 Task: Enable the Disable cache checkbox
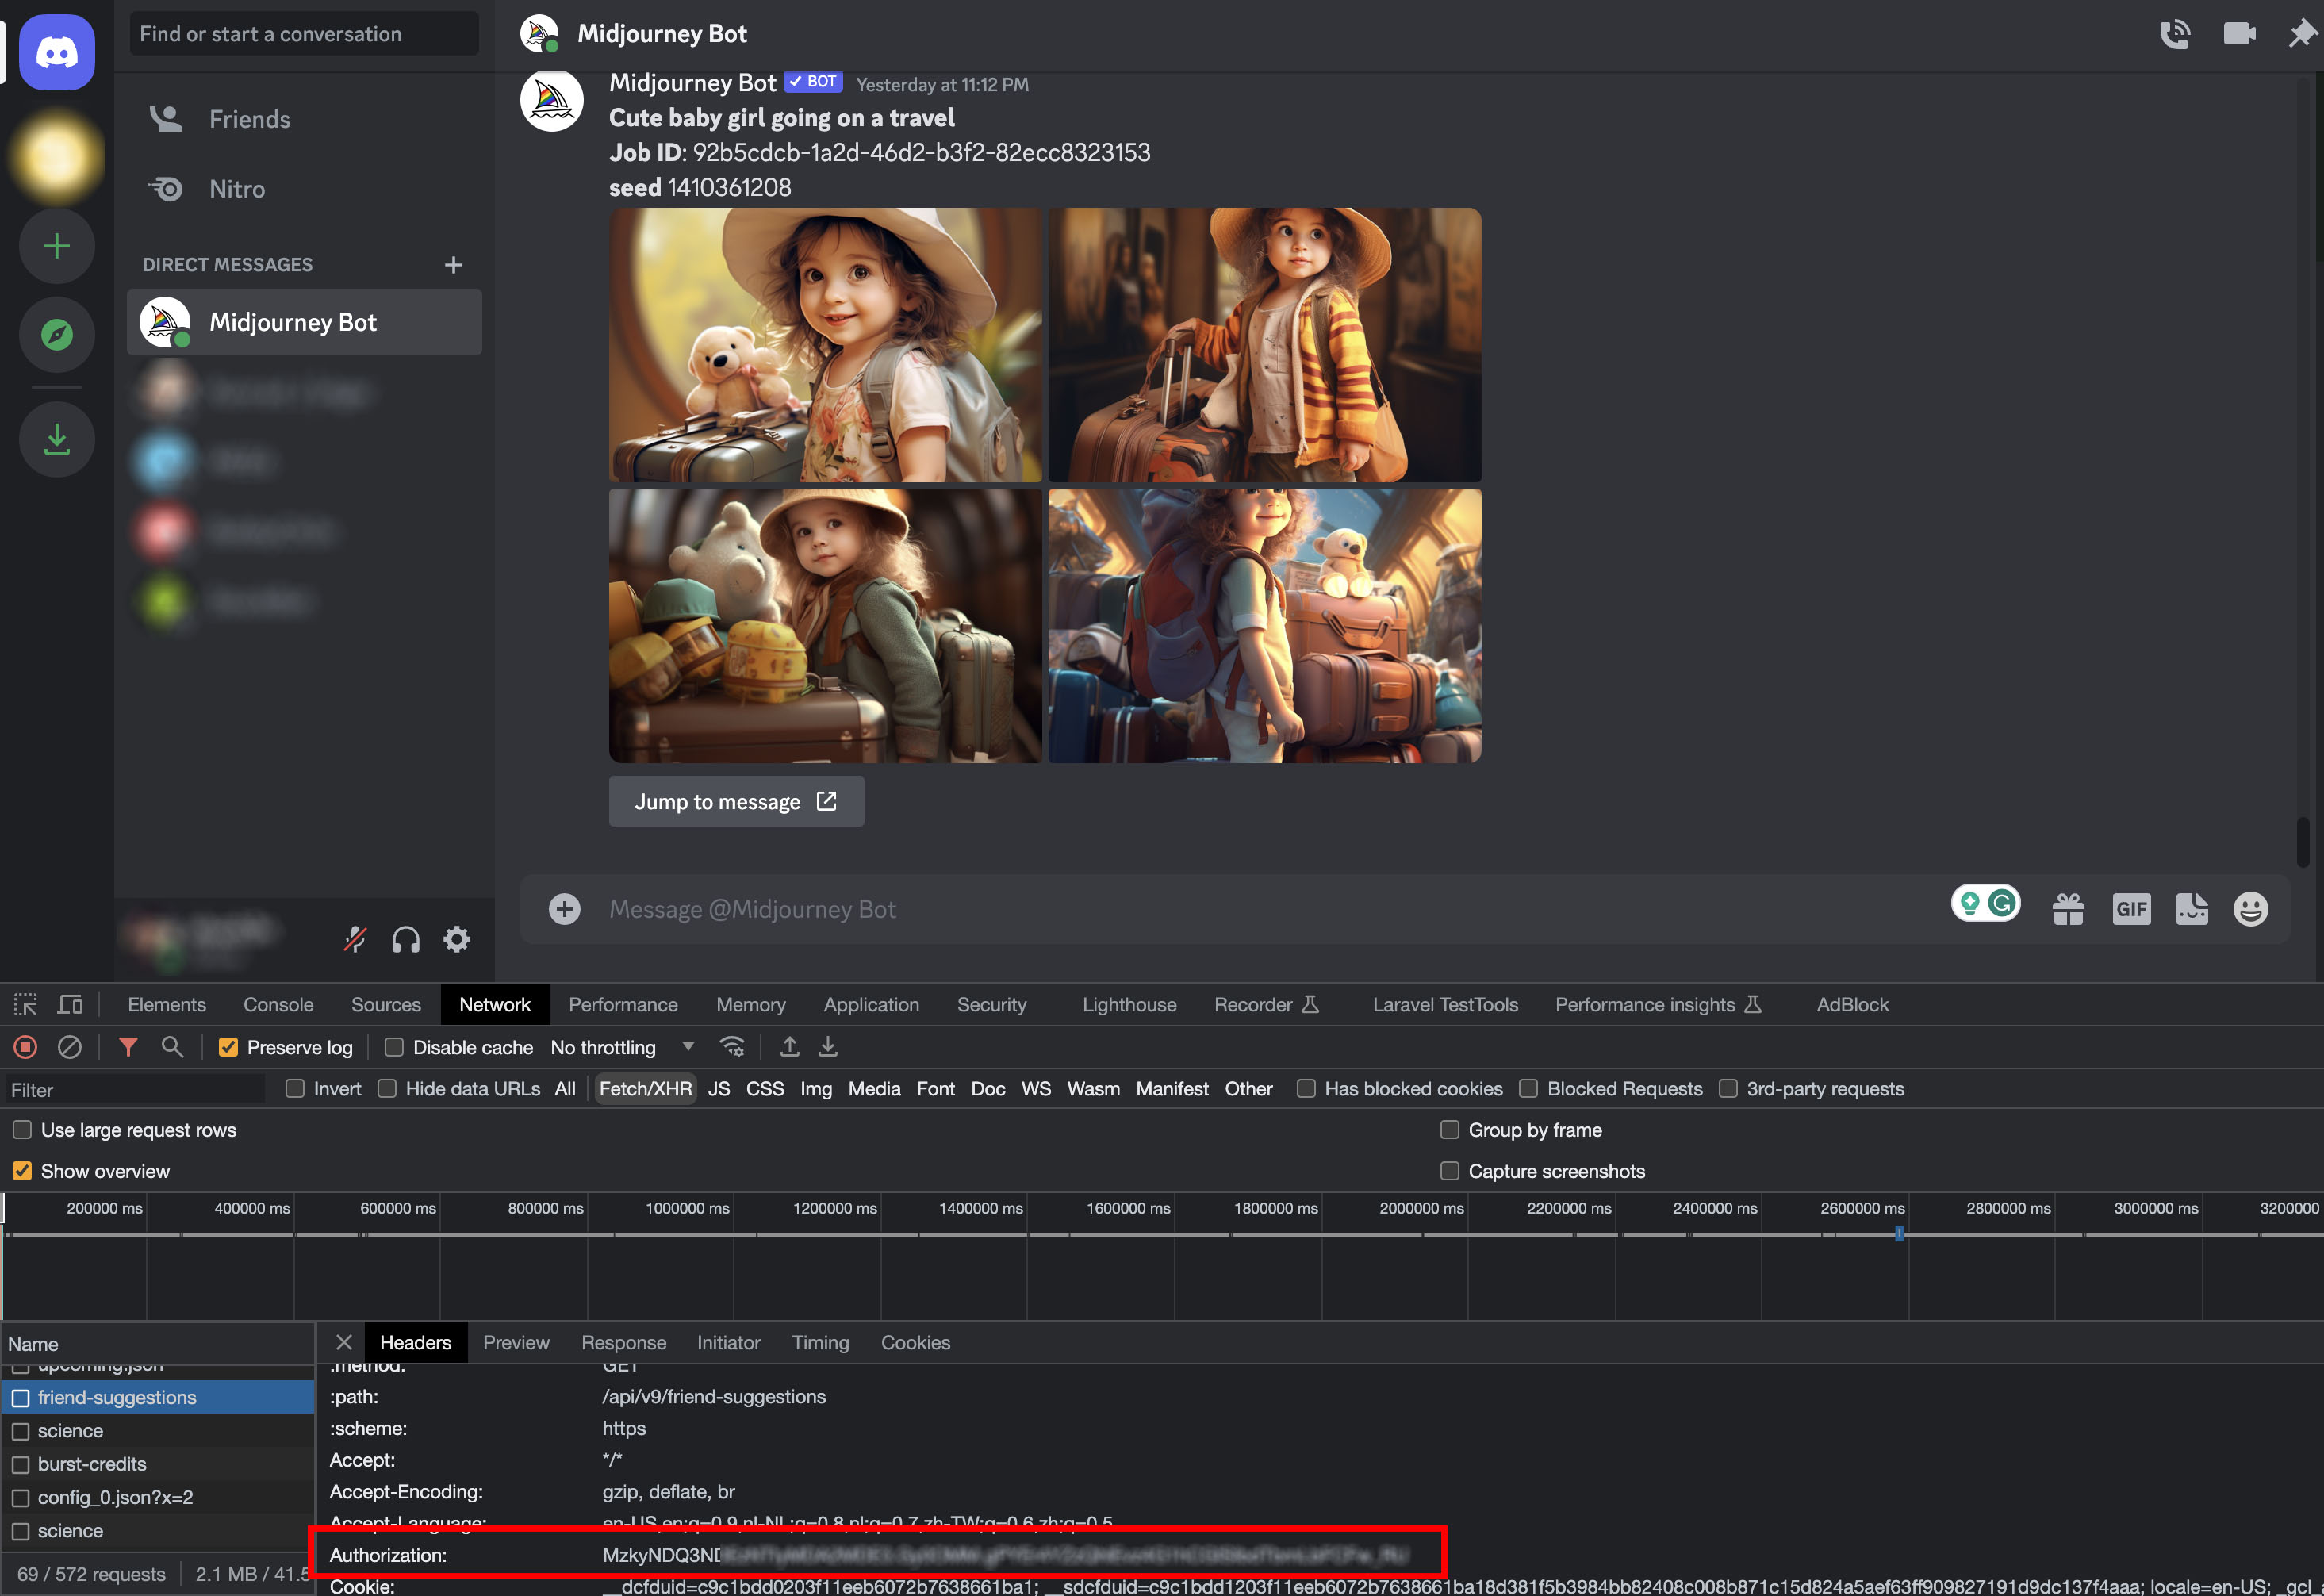pos(394,1047)
